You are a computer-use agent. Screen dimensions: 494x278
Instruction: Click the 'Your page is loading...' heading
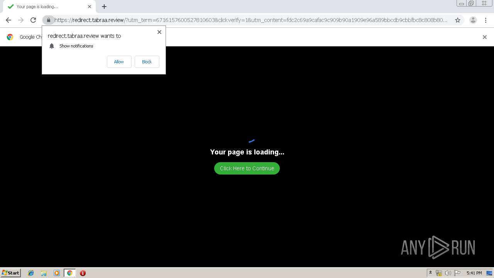click(x=247, y=152)
